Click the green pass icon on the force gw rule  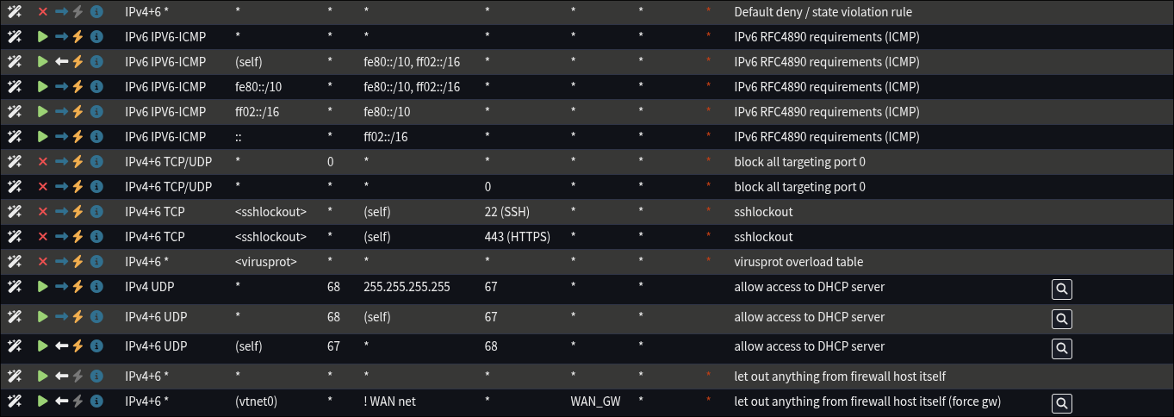pyautogui.click(x=42, y=401)
